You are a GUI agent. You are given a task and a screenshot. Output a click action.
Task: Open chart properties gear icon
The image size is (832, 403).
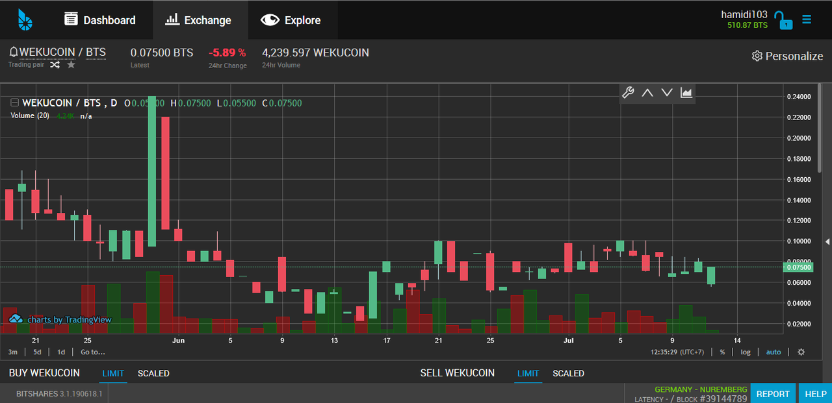pyautogui.click(x=801, y=352)
